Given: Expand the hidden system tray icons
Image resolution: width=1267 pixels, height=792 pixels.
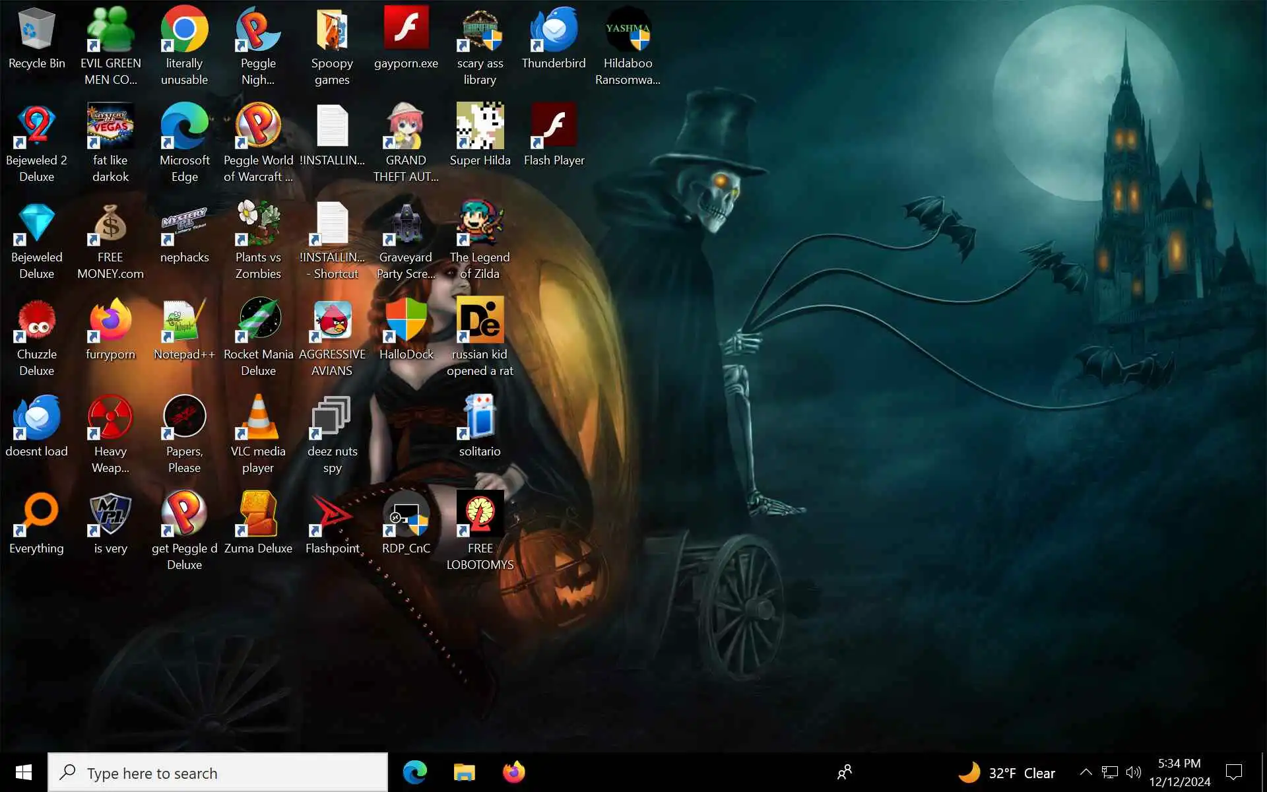Looking at the screenshot, I should [1086, 772].
